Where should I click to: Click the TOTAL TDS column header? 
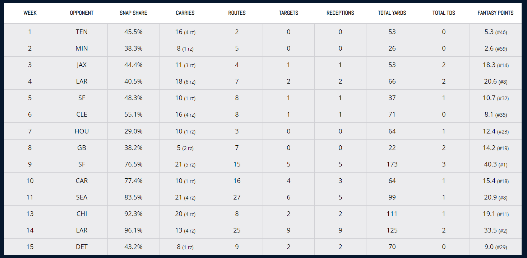tap(444, 13)
